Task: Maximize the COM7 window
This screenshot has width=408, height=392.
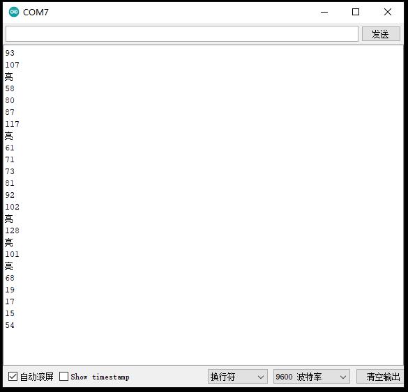Action: (x=356, y=12)
